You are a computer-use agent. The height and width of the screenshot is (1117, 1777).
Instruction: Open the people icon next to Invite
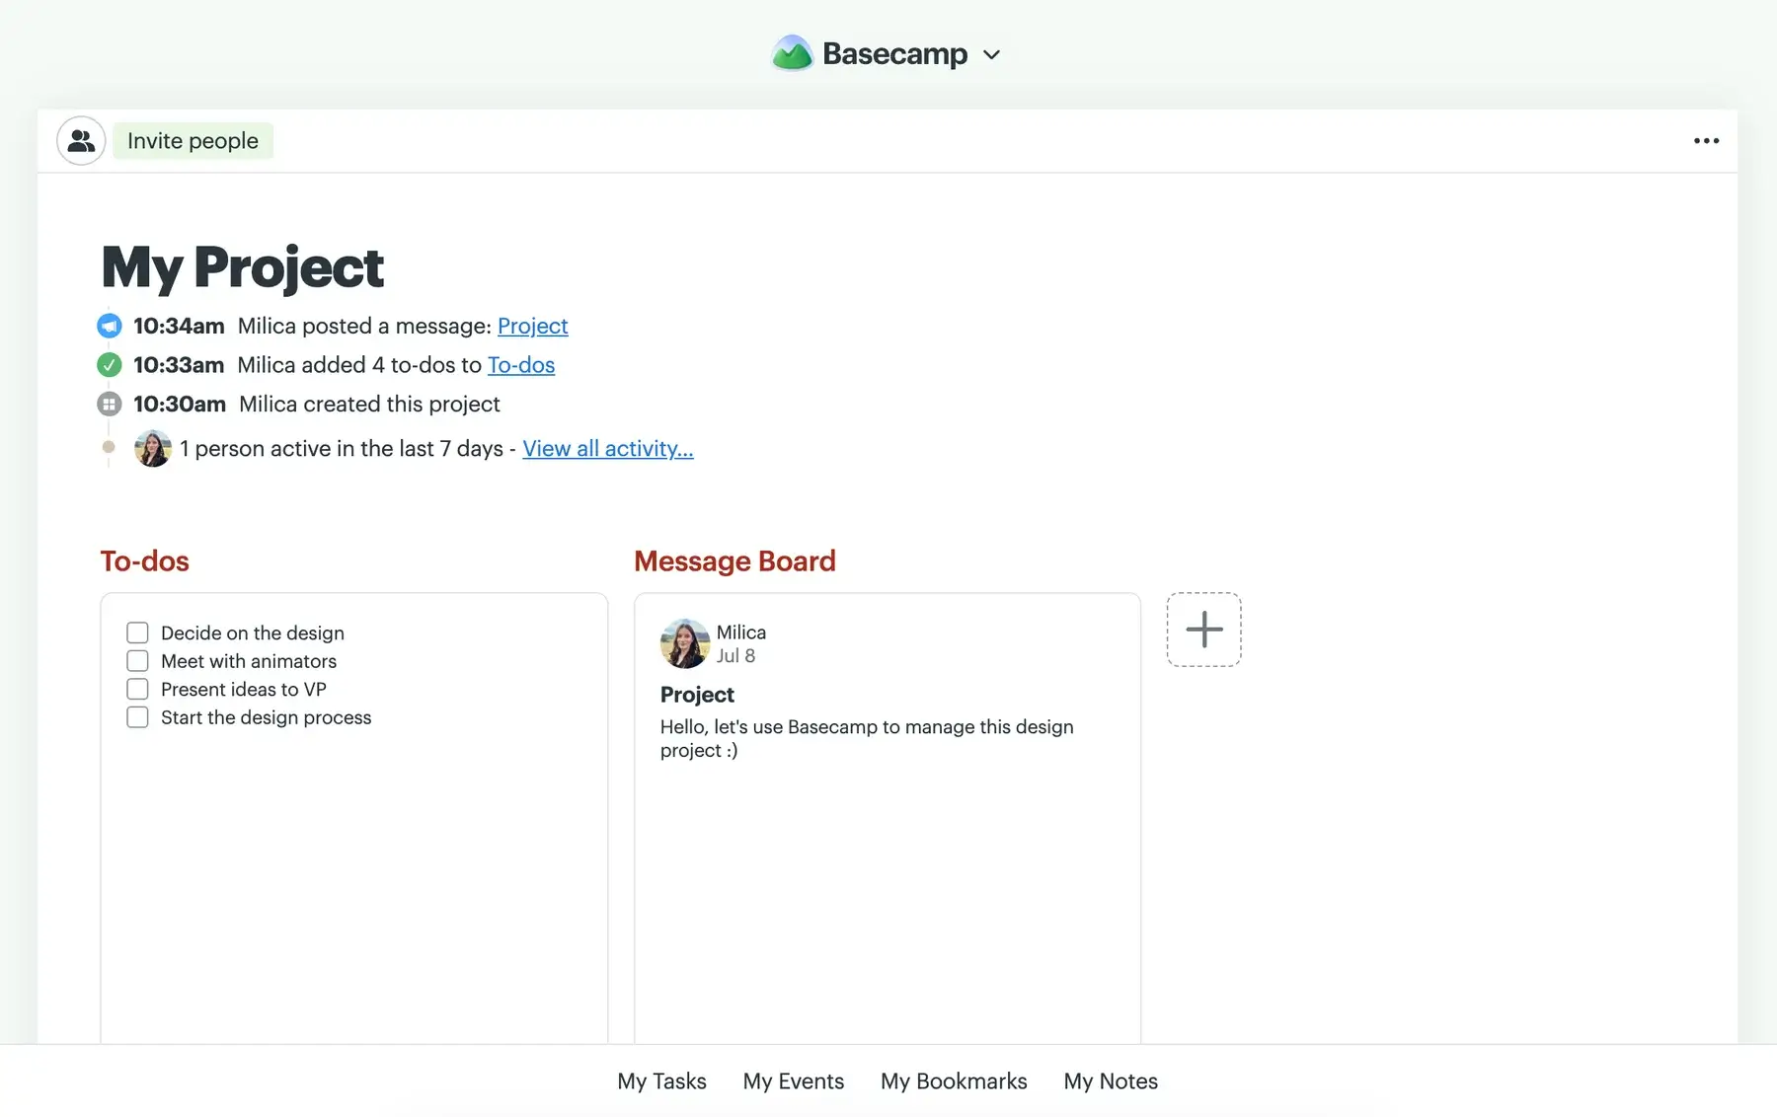[81, 141]
